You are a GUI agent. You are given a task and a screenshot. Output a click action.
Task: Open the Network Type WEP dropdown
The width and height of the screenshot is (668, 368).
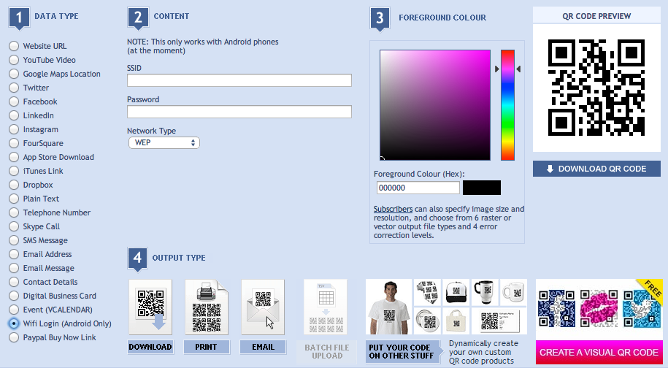pos(164,142)
